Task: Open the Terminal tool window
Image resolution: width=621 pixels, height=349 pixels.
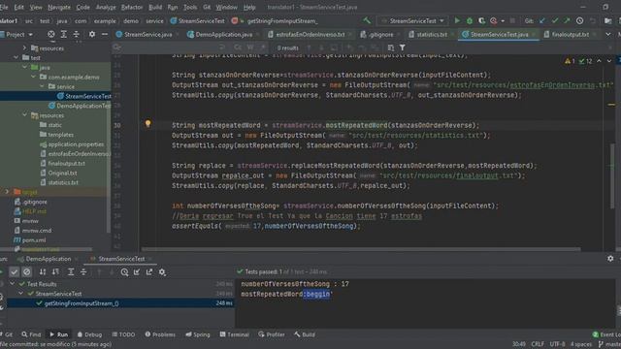Action: [235, 334]
